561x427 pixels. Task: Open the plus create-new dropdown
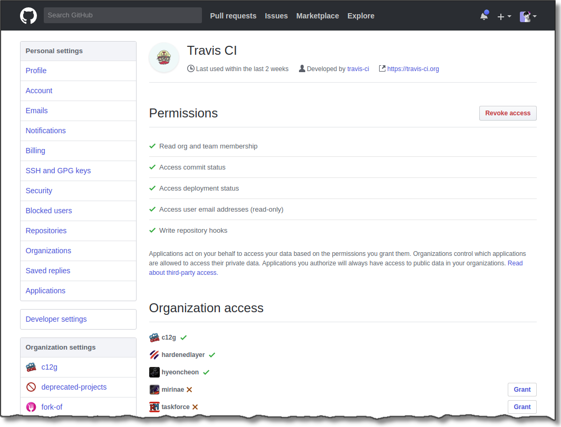(504, 16)
